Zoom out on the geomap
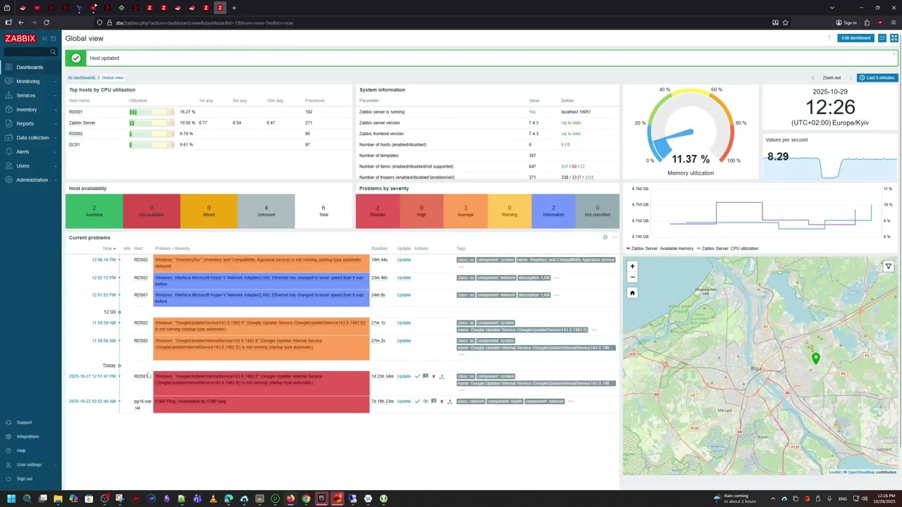Viewport: 902px width, 507px height. (x=632, y=277)
